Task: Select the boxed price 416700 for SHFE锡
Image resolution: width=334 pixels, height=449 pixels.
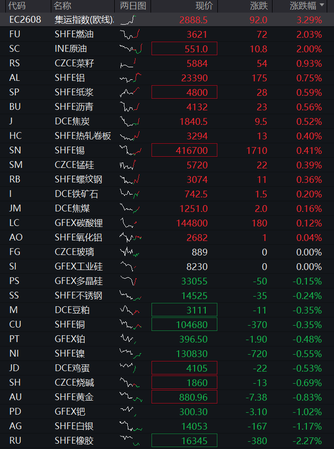Action: coord(184,150)
